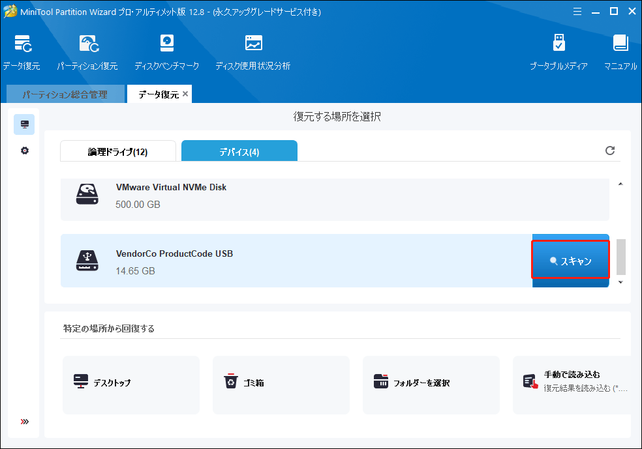
Task: Close the データ復元 tab
Action: 185,94
